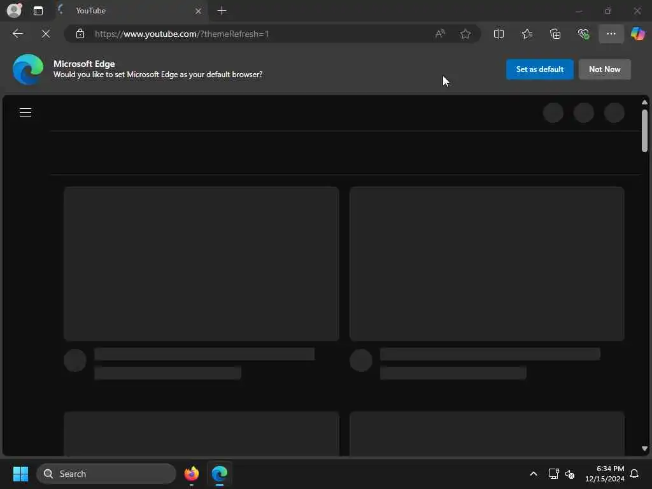This screenshot has width=652, height=489.
Task: Click the Set as default button
Action: coord(540,69)
